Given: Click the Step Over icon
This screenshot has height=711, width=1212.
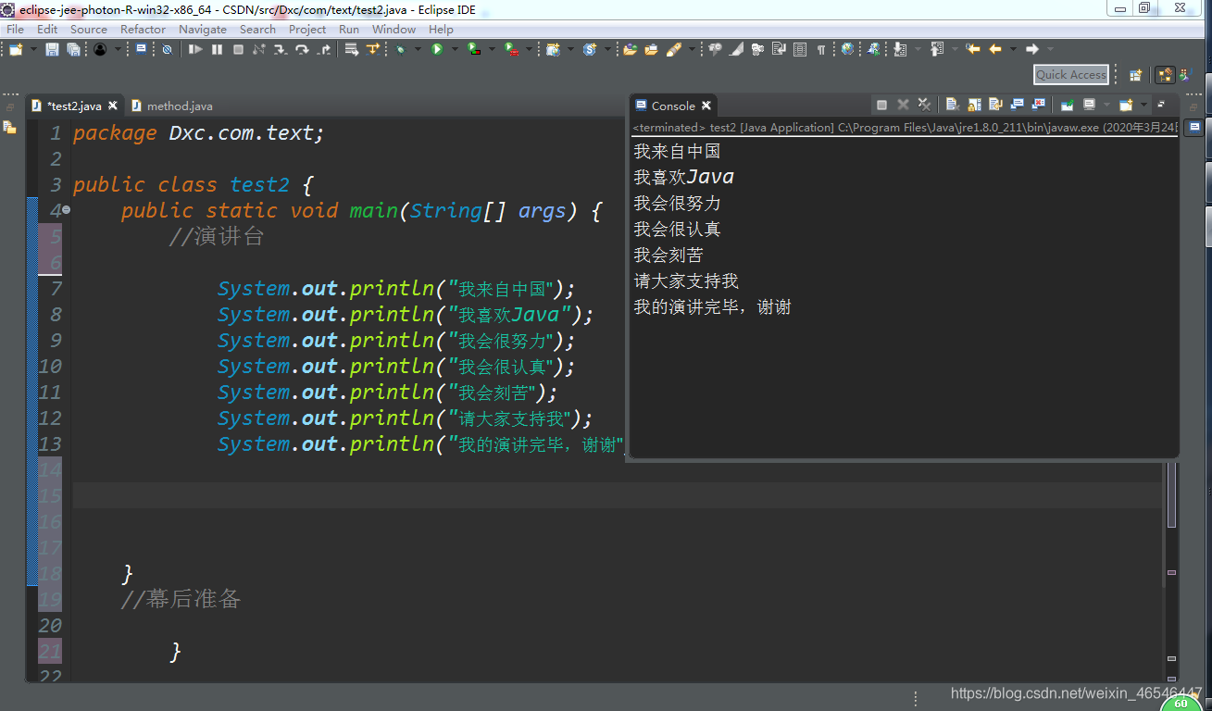Looking at the screenshot, I should 303,49.
